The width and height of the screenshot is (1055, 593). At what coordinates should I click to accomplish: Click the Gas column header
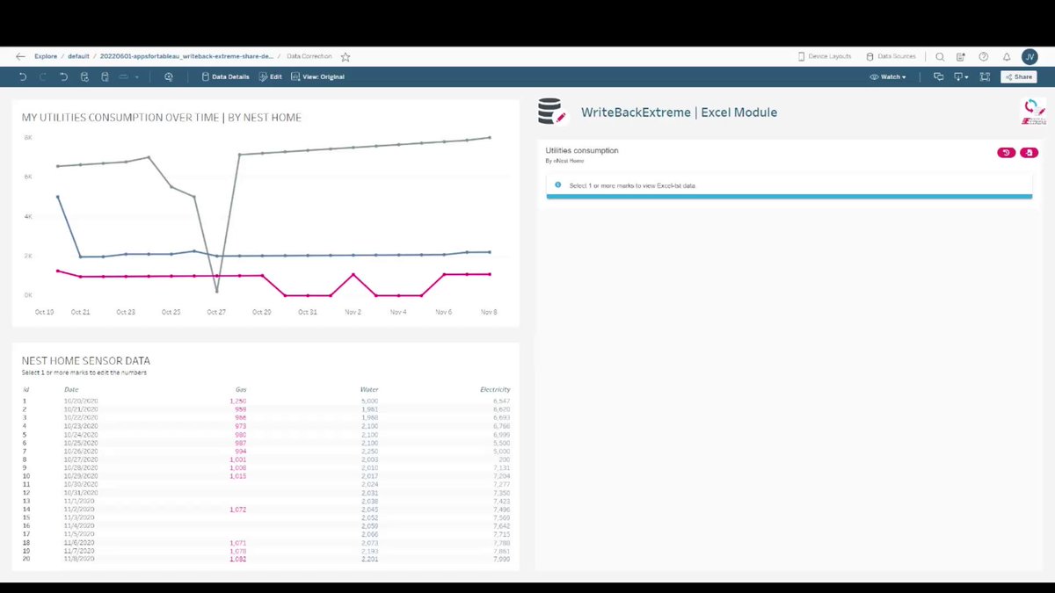coord(241,389)
